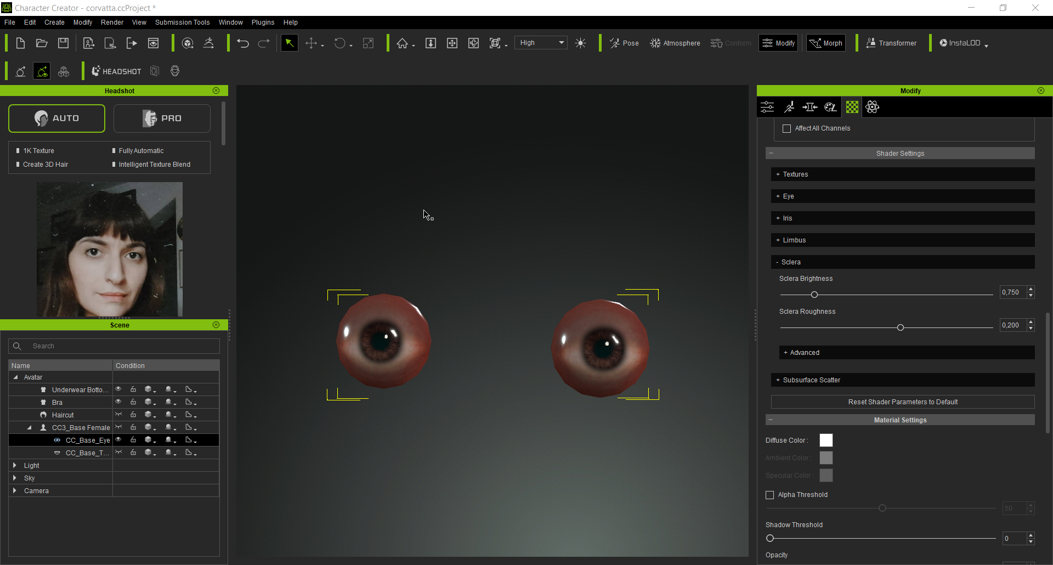The height and width of the screenshot is (565, 1053).
Task: Click the PRO headshot mode button
Action: point(162,118)
